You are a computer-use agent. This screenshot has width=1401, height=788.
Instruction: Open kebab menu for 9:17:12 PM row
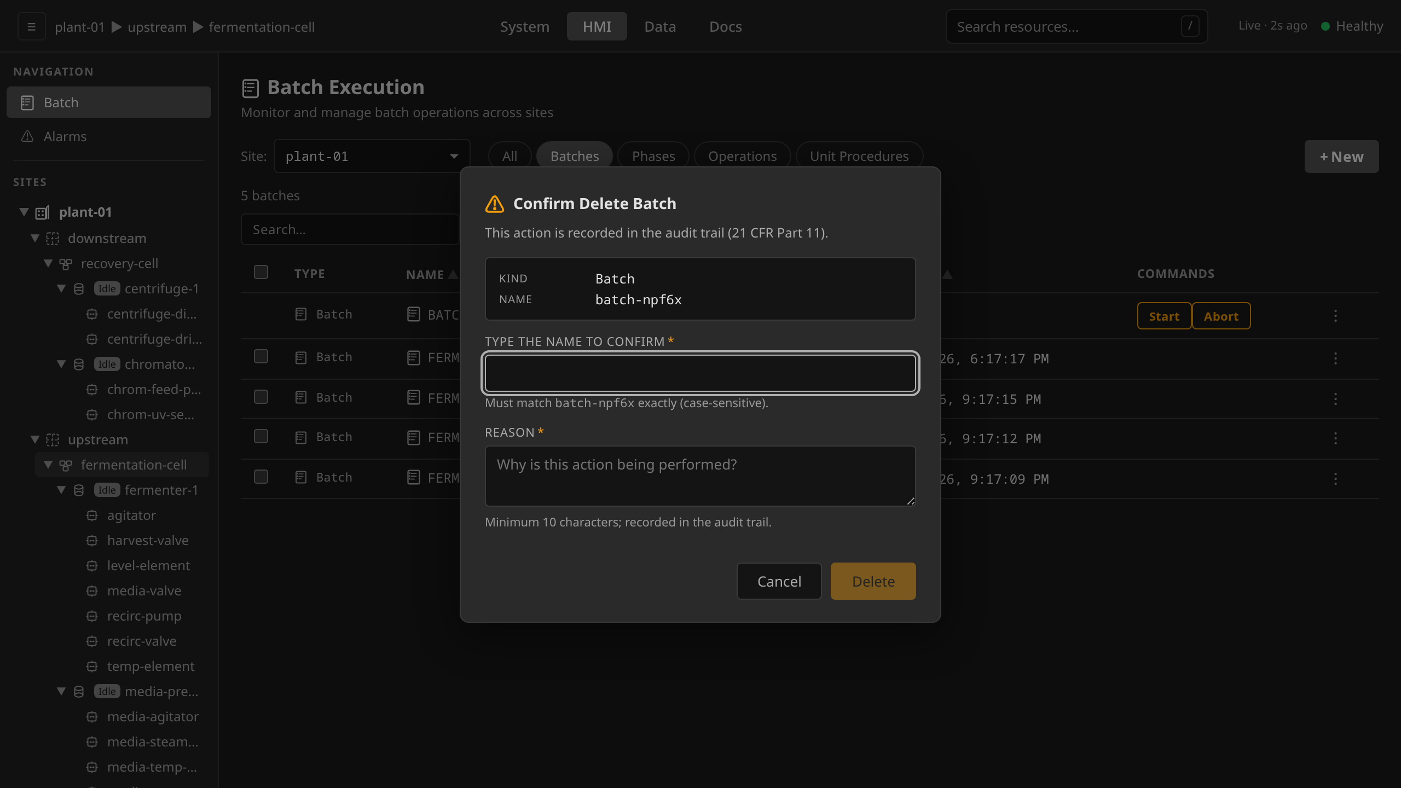1335,438
